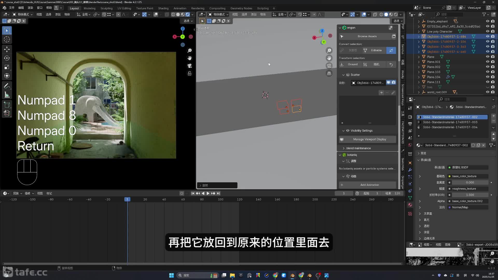Click the metallic value slider
The image size is (498, 280).
click(x=469, y=183)
